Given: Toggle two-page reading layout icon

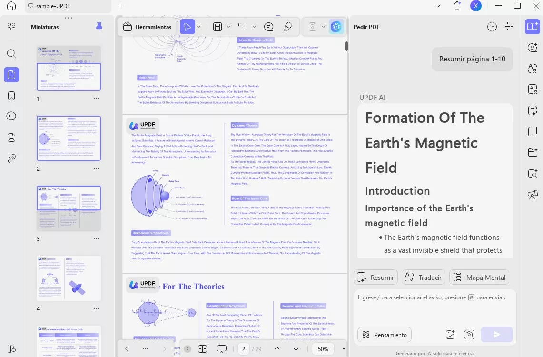Looking at the screenshot, I should coord(203,349).
